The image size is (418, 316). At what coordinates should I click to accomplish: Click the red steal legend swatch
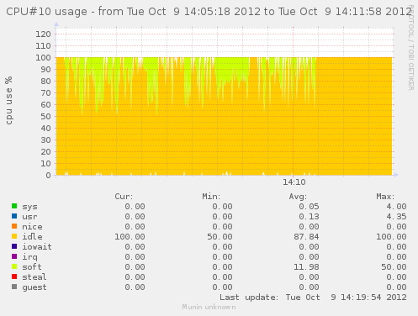coord(14,276)
